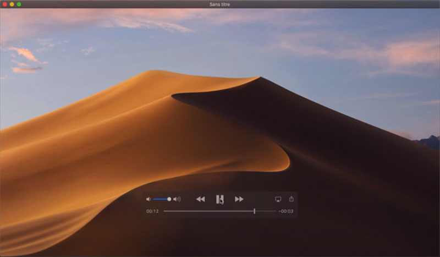Pause the video playback
The image size is (440, 257).
(219, 199)
